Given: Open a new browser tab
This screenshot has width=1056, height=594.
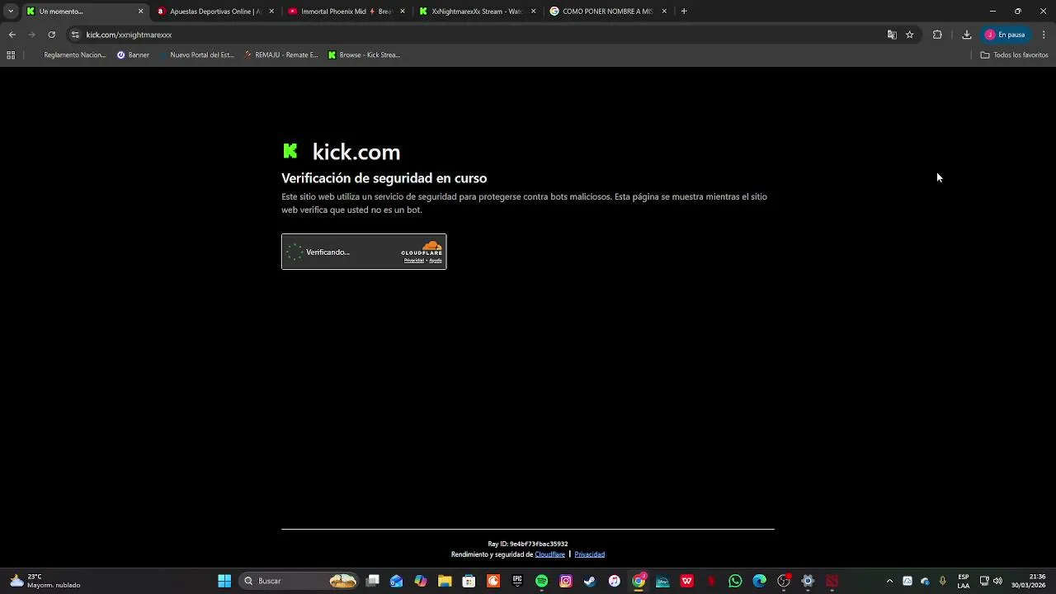Looking at the screenshot, I should click(684, 12).
